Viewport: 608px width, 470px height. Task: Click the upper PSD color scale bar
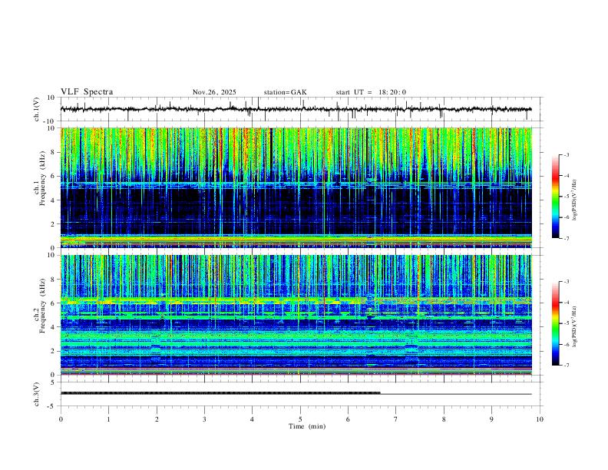pyautogui.click(x=556, y=197)
